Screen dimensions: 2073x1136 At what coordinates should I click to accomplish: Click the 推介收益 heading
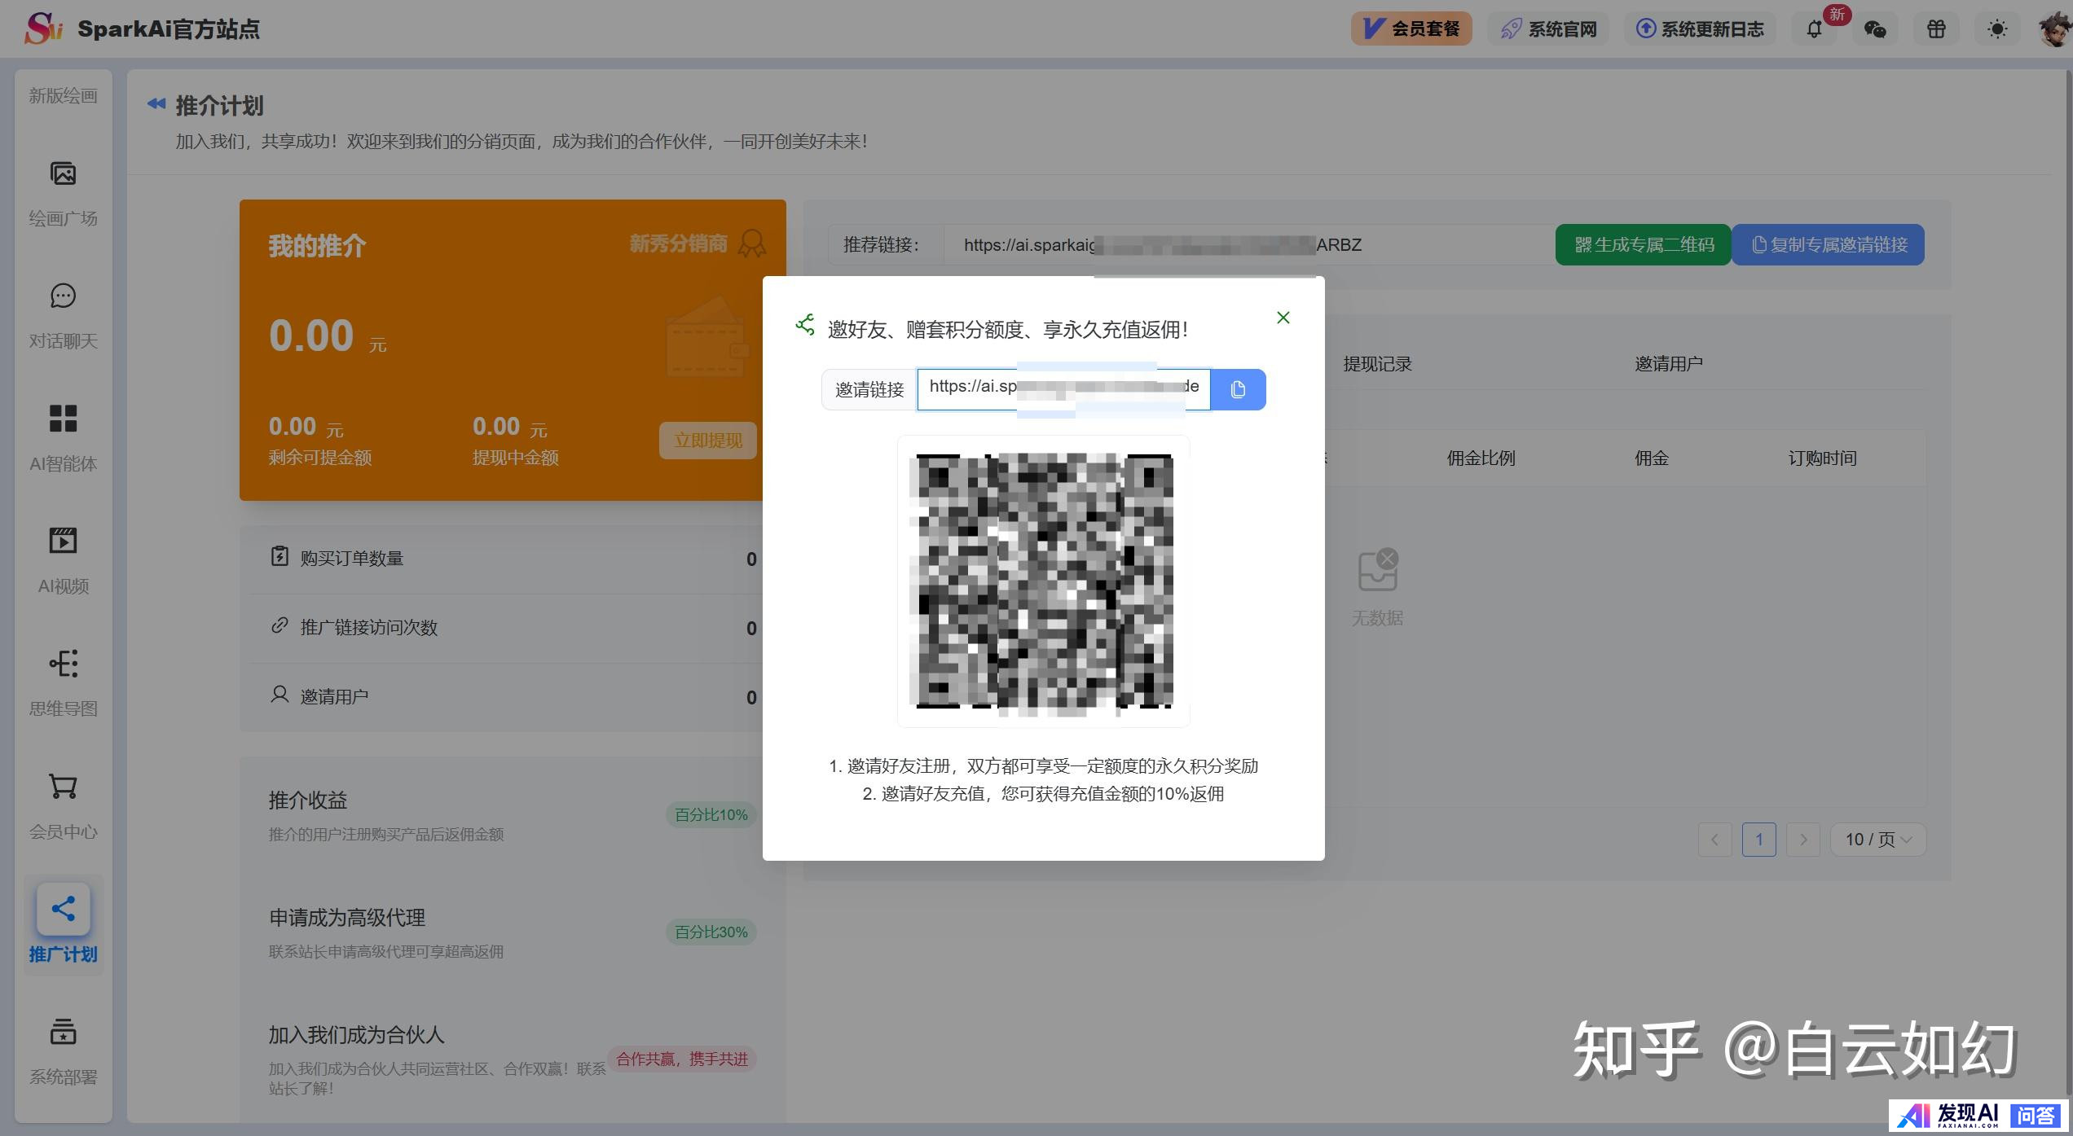308,800
